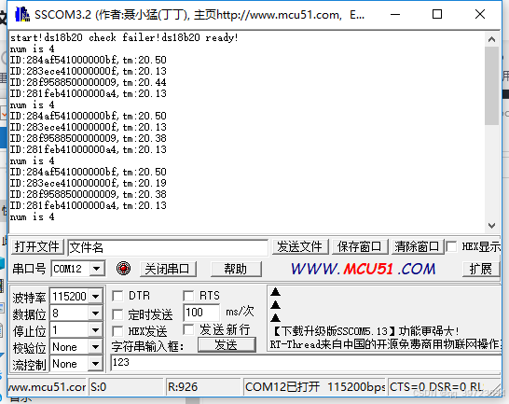Open the WWW.MCU51.COM link
This screenshot has width=509, height=404.
tap(363, 269)
